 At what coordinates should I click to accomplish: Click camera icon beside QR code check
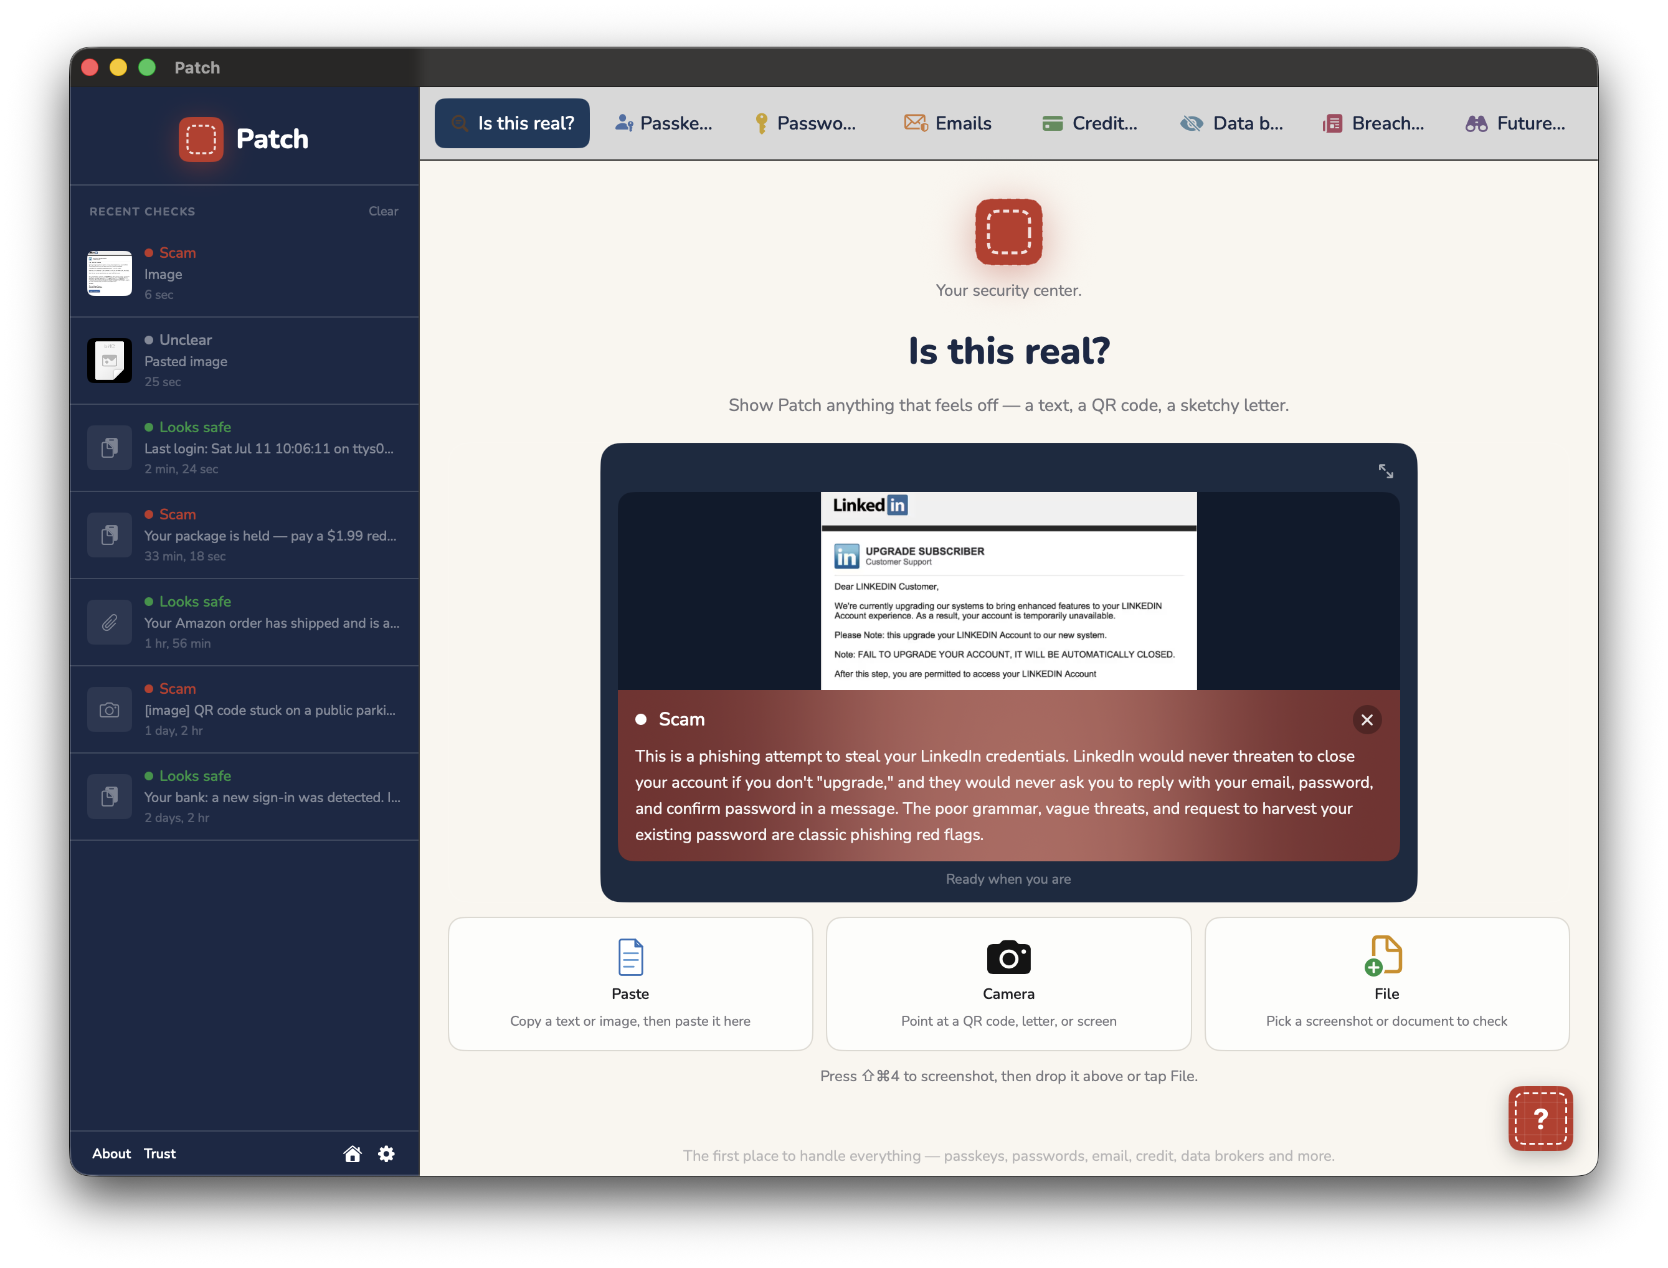click(110, 709)
